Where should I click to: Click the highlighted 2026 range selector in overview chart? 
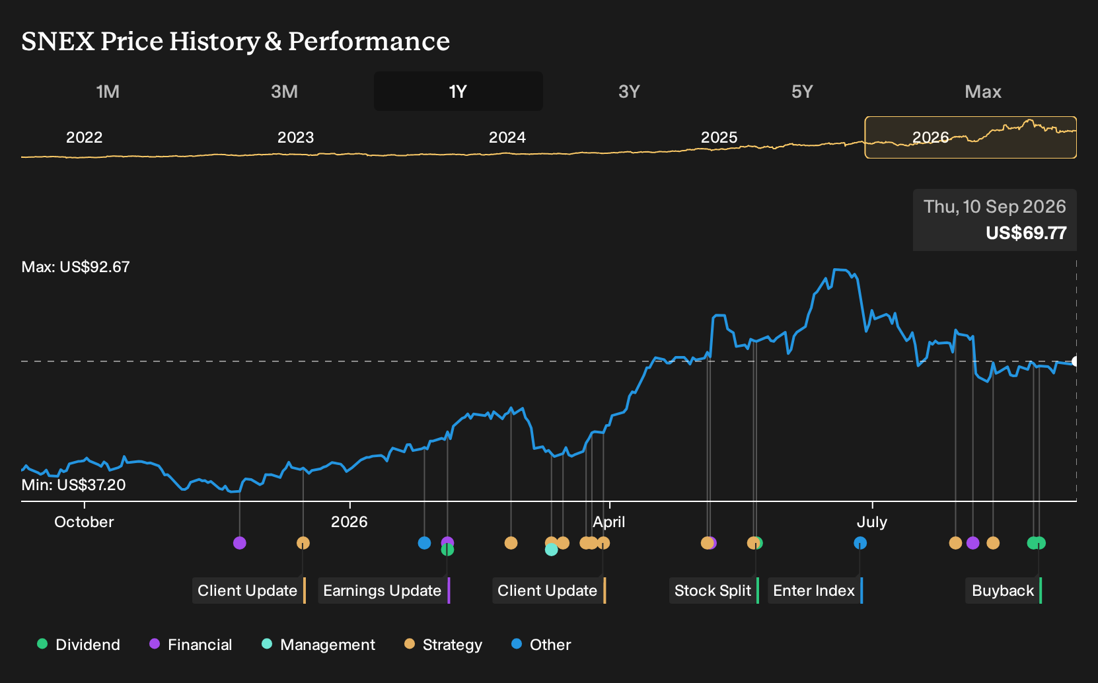970,137
